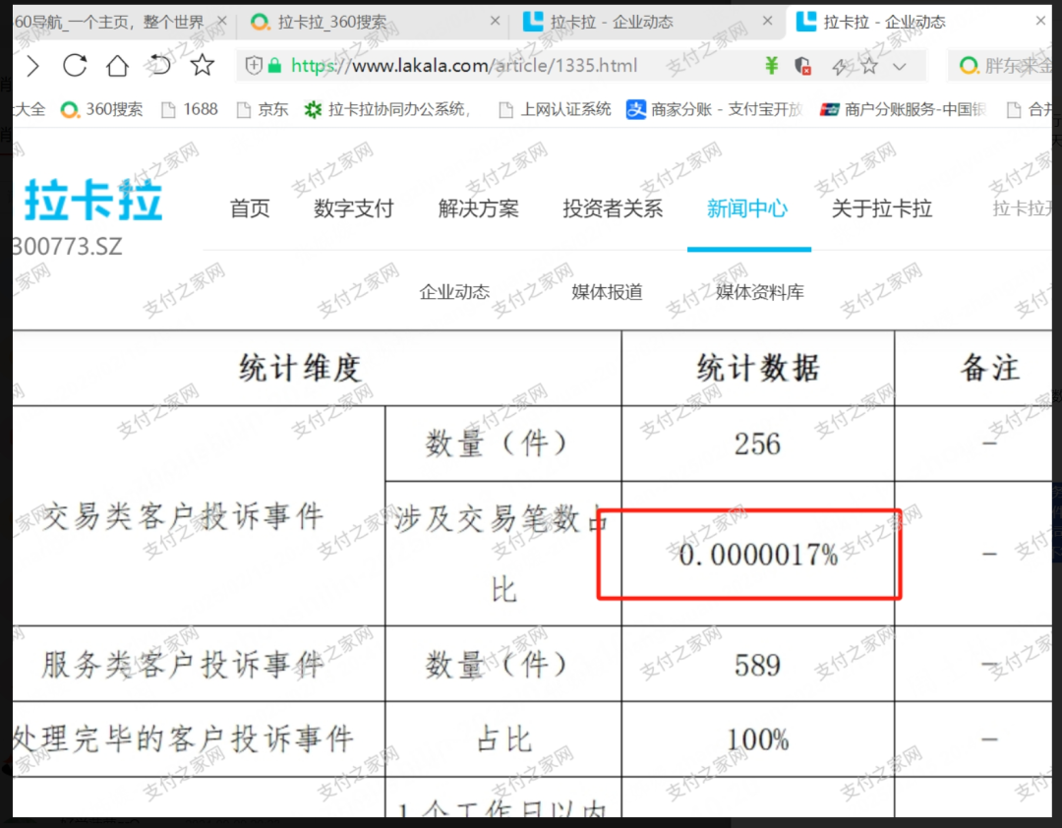The width and height of the screenshot is (1062, 828).
Task: Click the 589 value cell
Action: click(758, 665)
